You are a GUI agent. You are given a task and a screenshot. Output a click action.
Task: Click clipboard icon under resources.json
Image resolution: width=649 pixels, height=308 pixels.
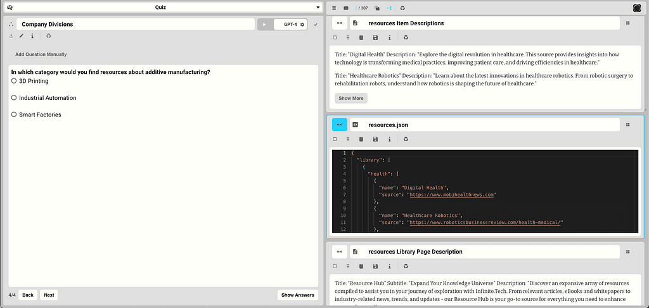click(x=361, y=139)
